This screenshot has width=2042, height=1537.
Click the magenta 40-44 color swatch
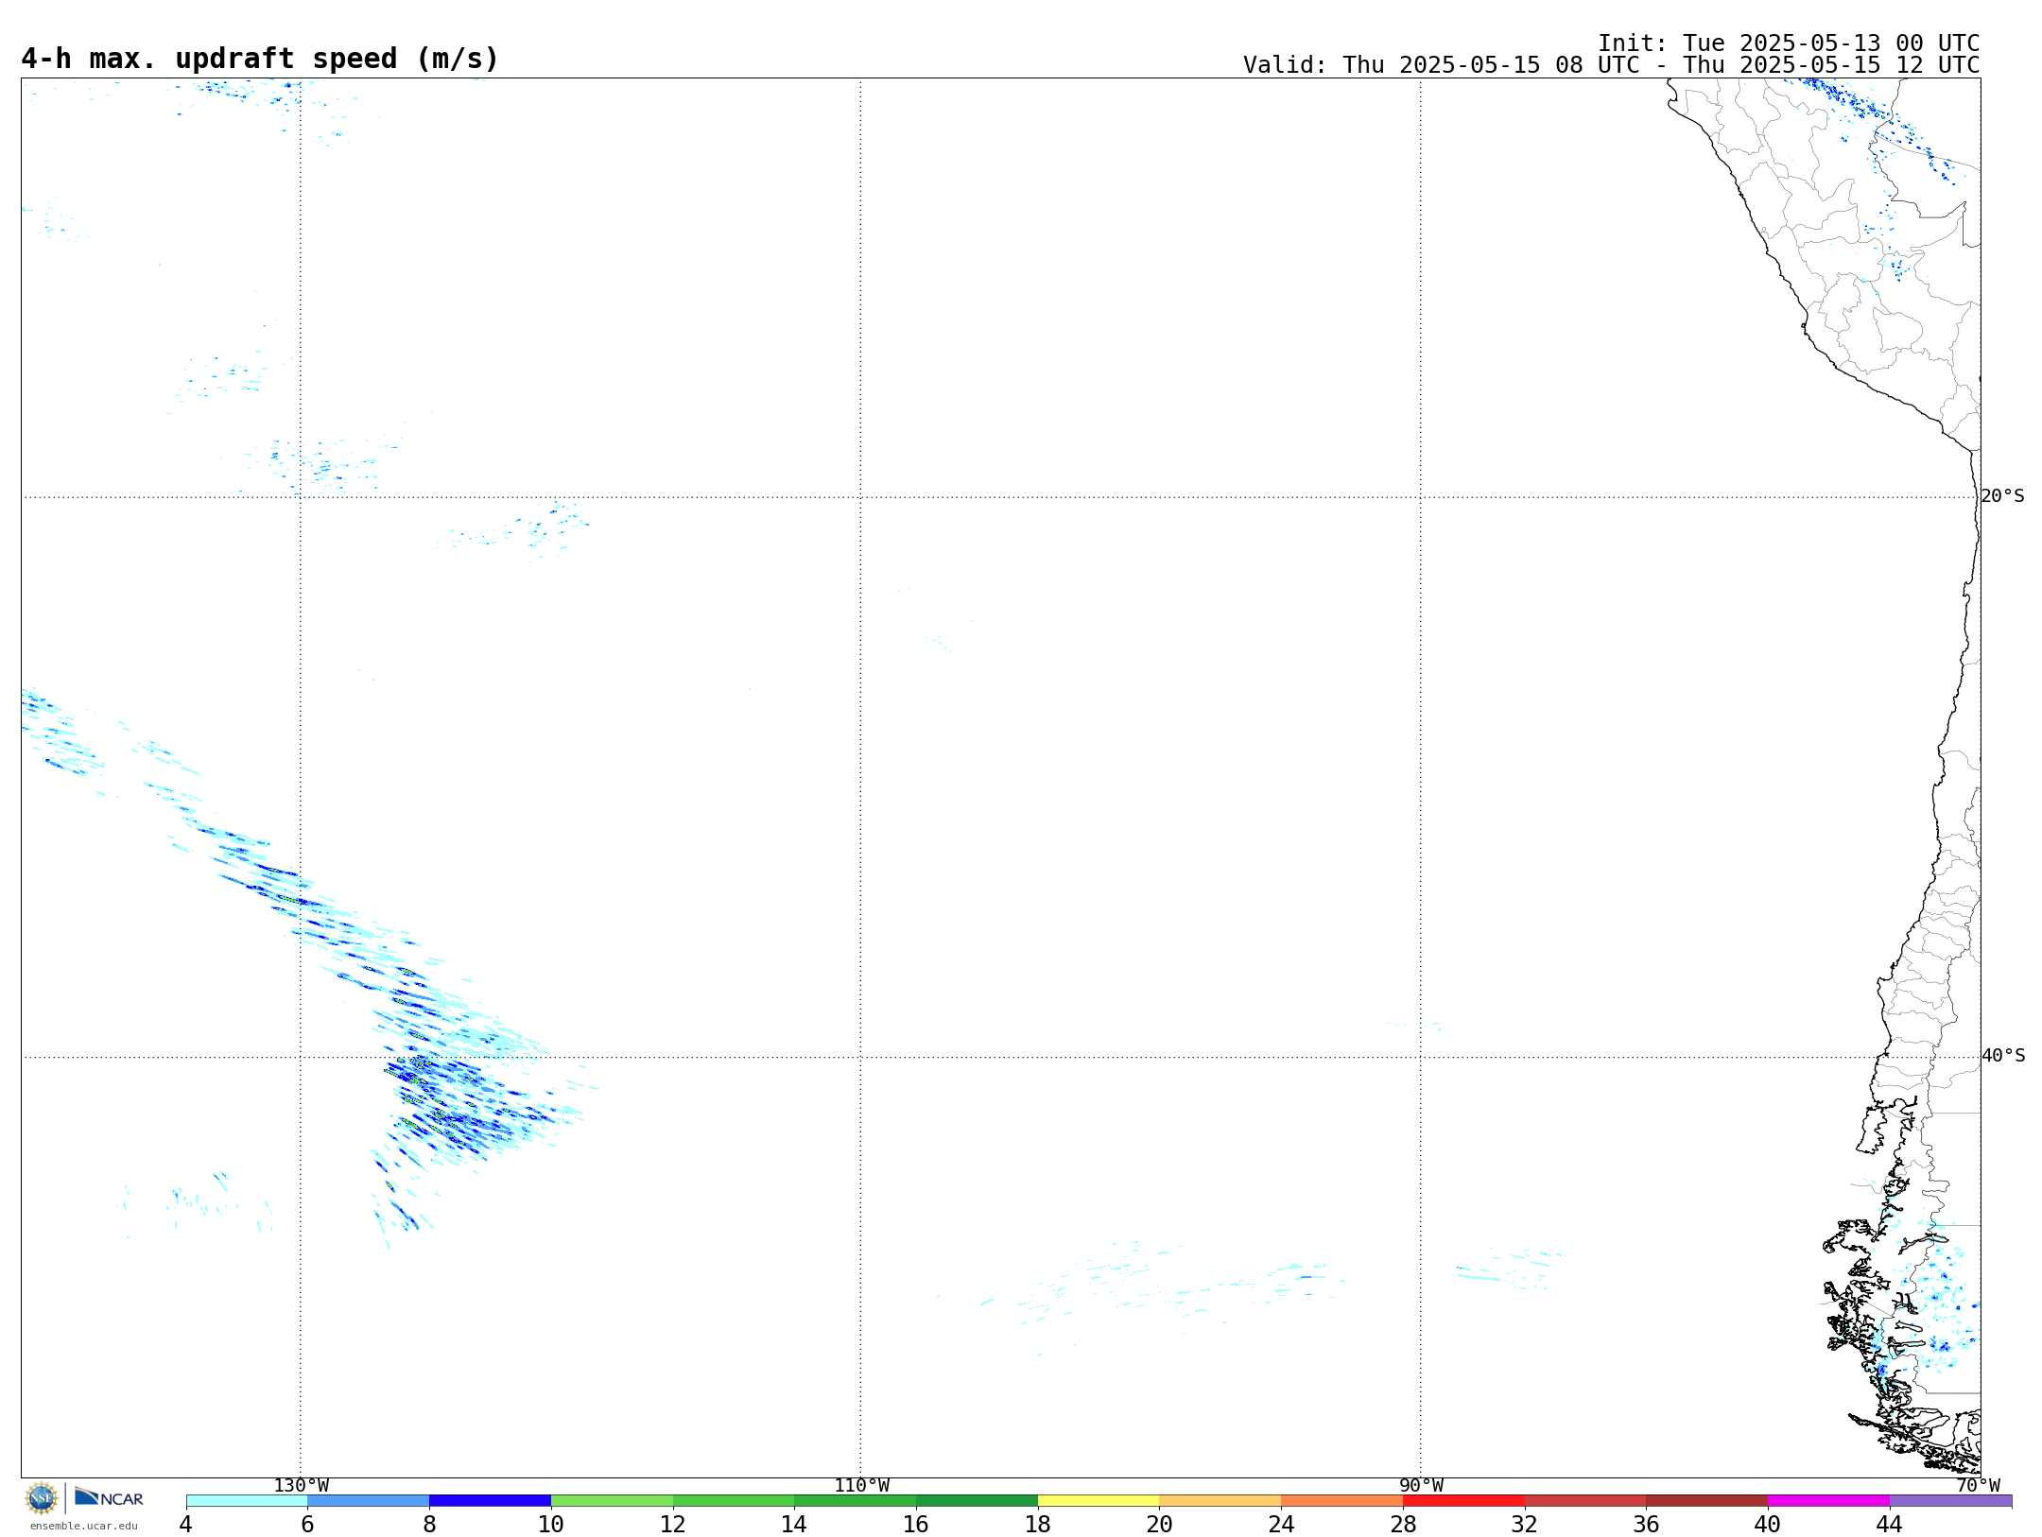pos(1828,1501)
